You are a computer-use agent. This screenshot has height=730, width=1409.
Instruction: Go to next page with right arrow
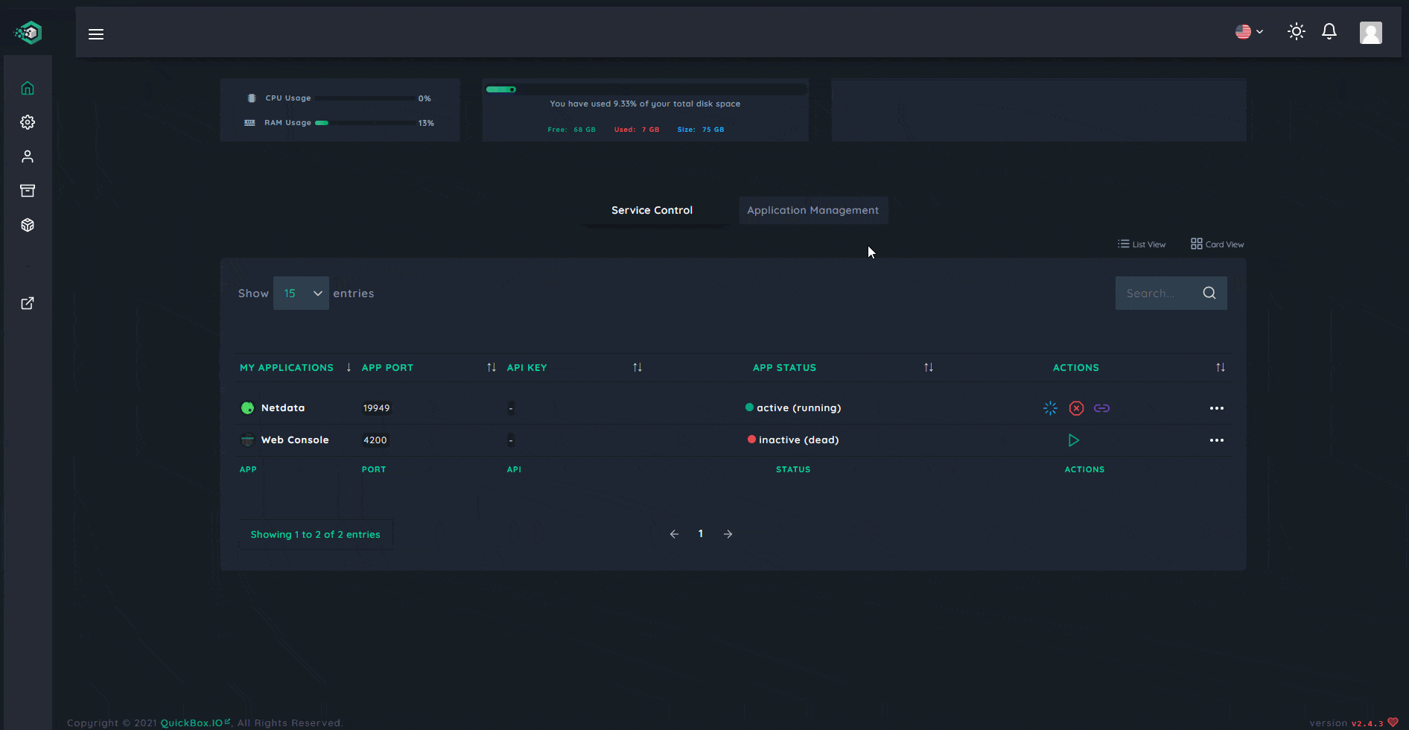pos(728,533)
